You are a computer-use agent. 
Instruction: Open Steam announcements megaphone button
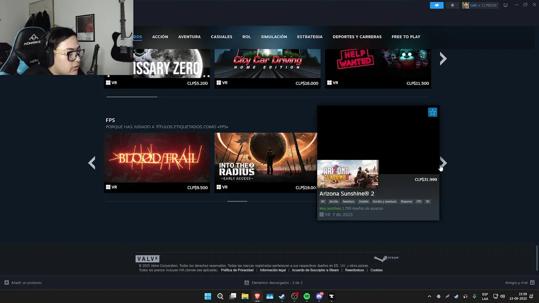click(437, 5)
